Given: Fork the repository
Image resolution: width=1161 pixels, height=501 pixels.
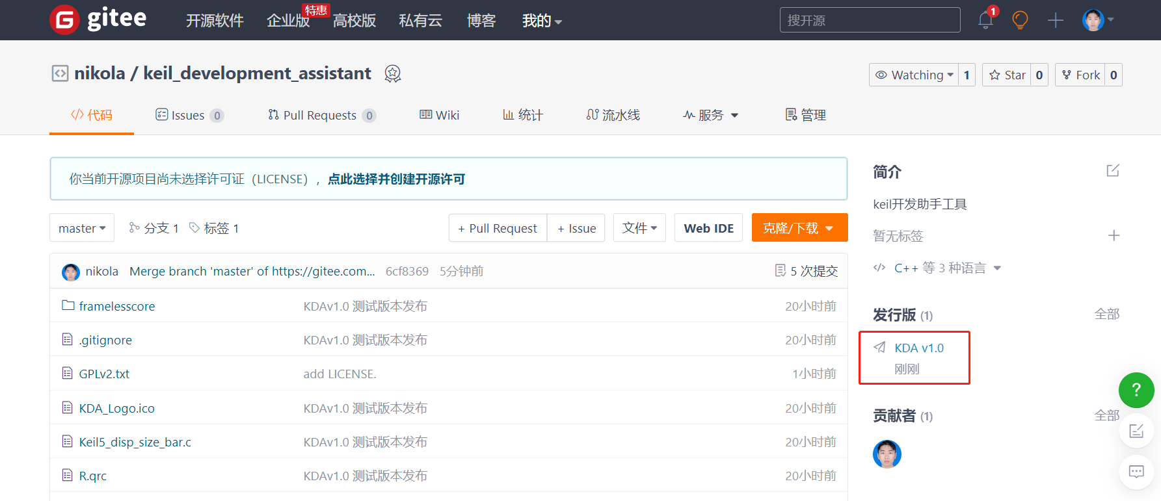Looking at the screenshot, I should 1080,75.
